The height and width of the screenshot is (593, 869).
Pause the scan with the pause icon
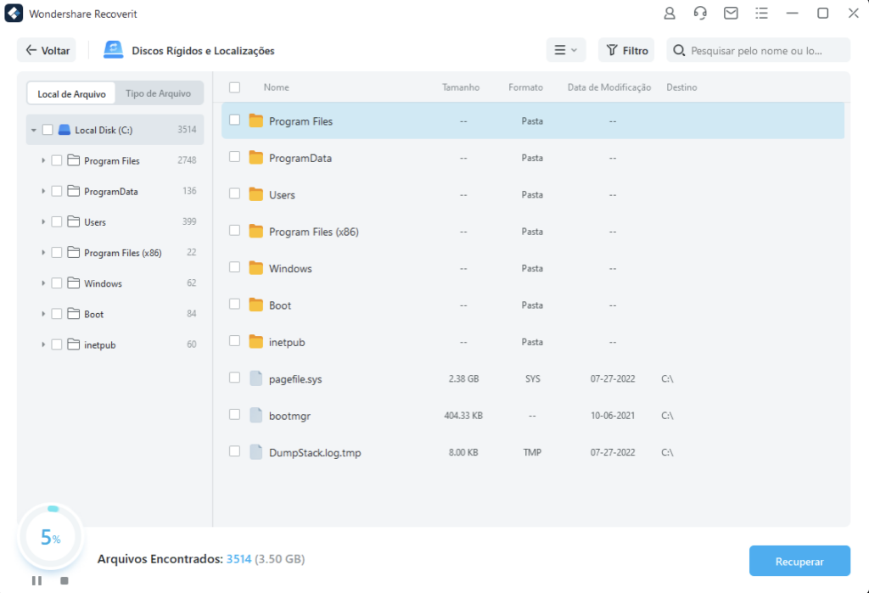[36, 580]
